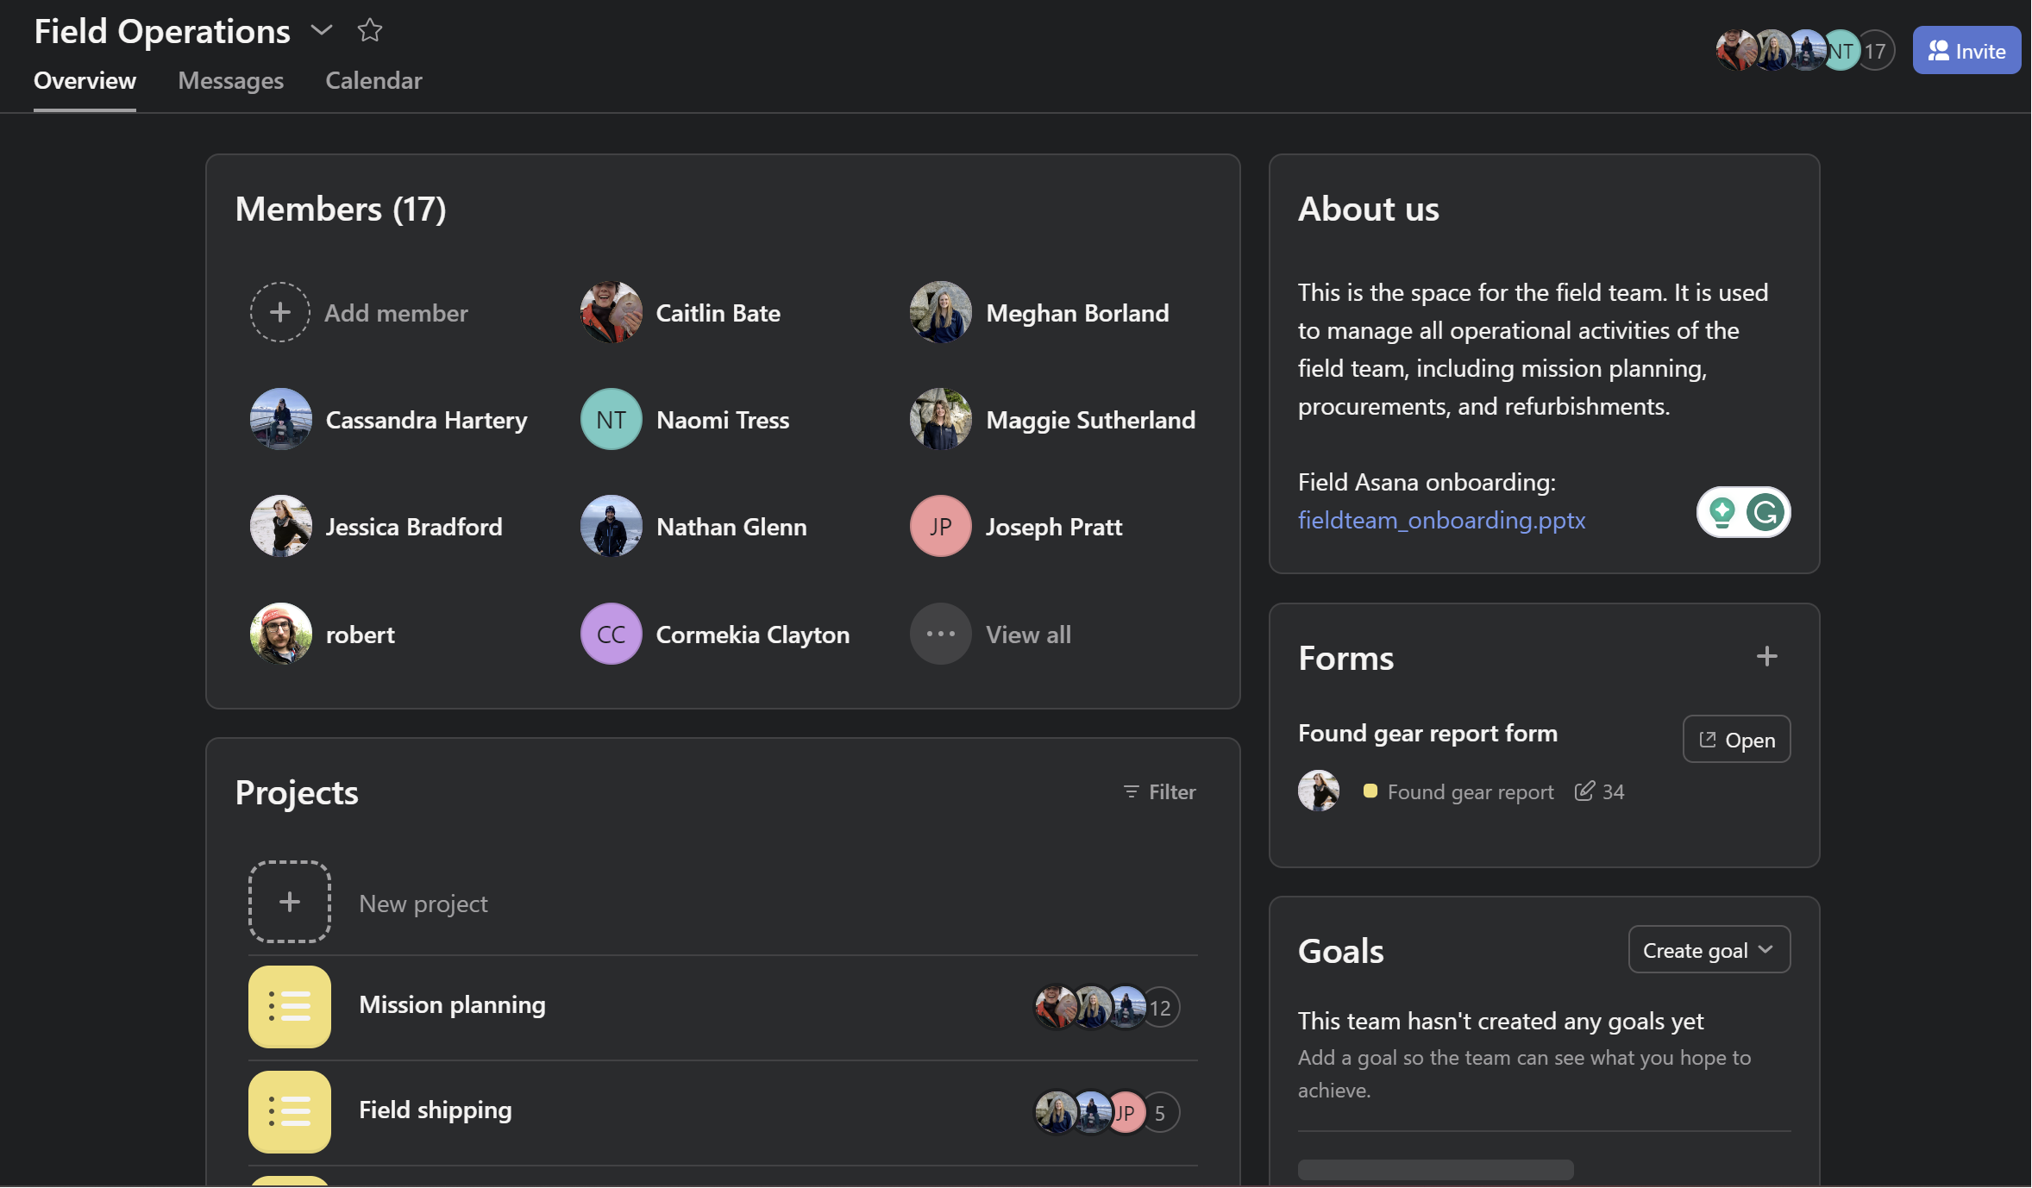Click Naomi Tress NT avatar
Viewport: 2032px width, 1188px height.
point(611,419)
